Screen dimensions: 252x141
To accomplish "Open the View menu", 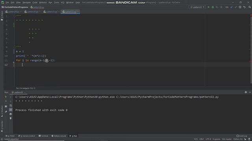I will tap(19, 3).
